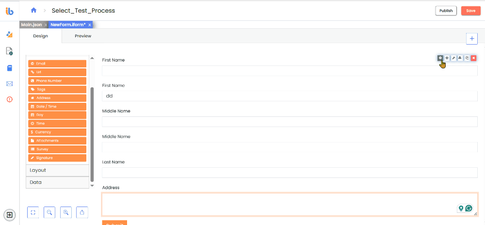
Task: Publish the process
Action: pyautogui.click(x=446, y=11)
